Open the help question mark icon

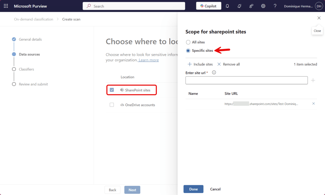(x=275, y=6)
